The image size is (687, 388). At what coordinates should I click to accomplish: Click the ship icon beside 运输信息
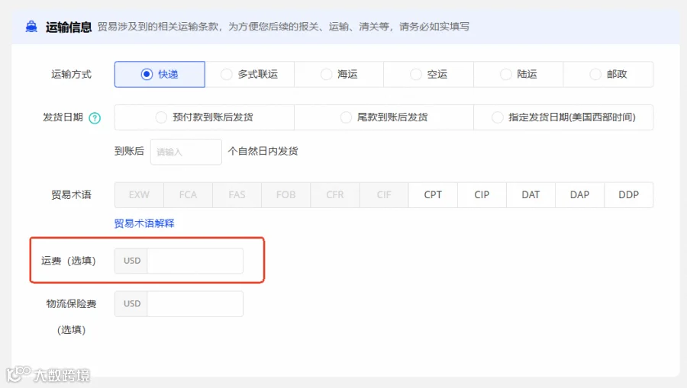point(31,27)
